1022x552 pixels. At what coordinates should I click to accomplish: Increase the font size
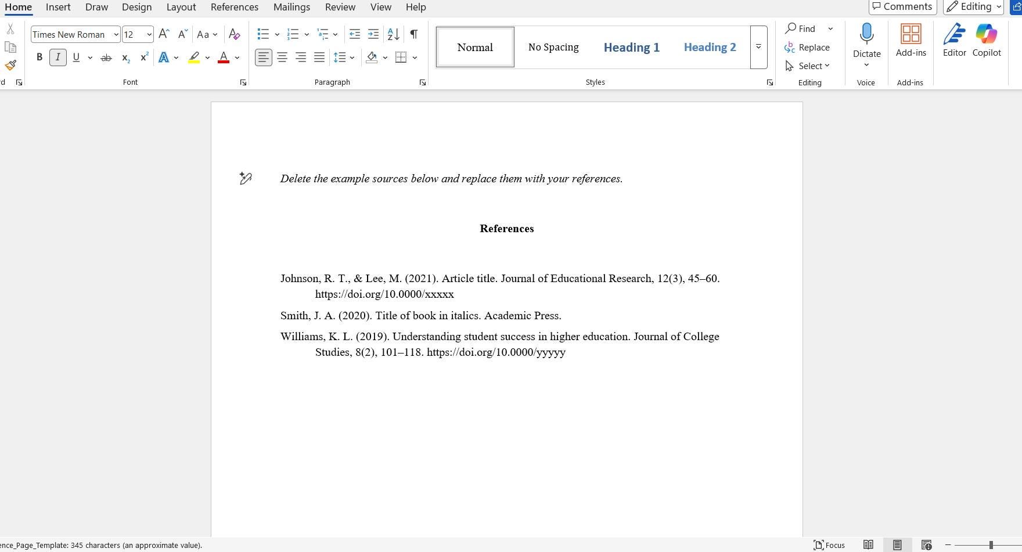click(x=164, y=34)
